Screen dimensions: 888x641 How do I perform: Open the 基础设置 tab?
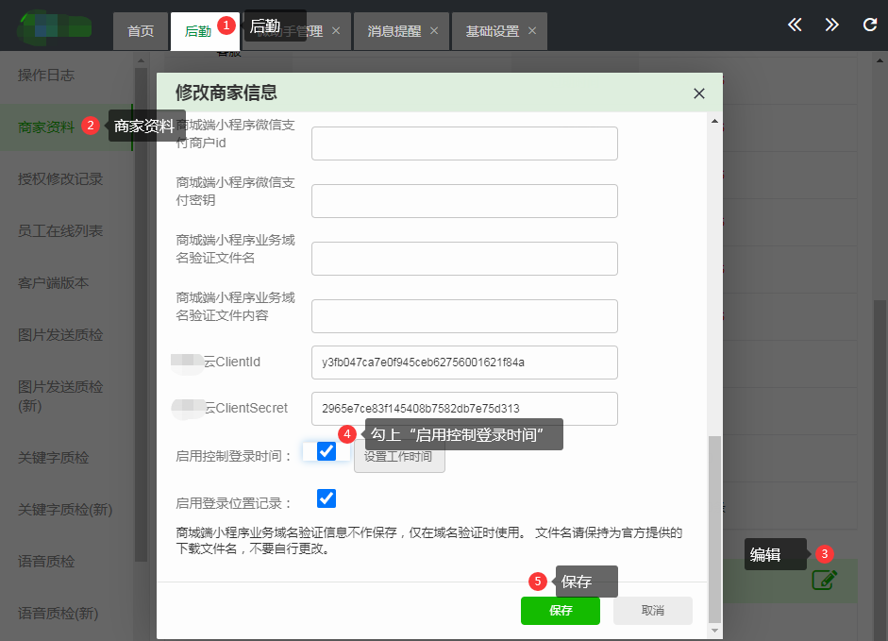point(492,31)
